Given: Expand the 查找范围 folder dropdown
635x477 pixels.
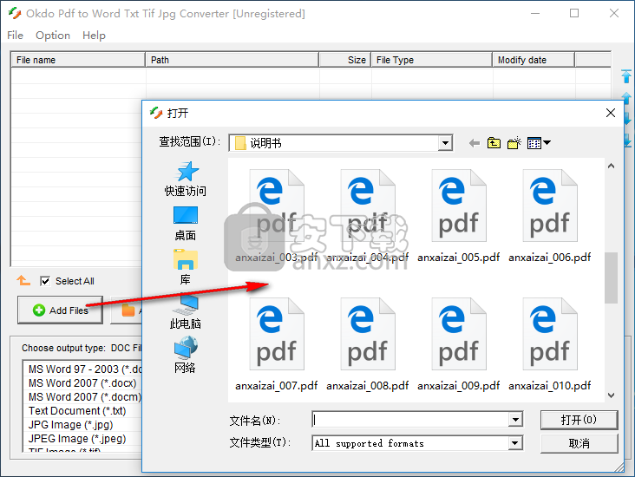Looking at the screenshot, I should point(445,143).
